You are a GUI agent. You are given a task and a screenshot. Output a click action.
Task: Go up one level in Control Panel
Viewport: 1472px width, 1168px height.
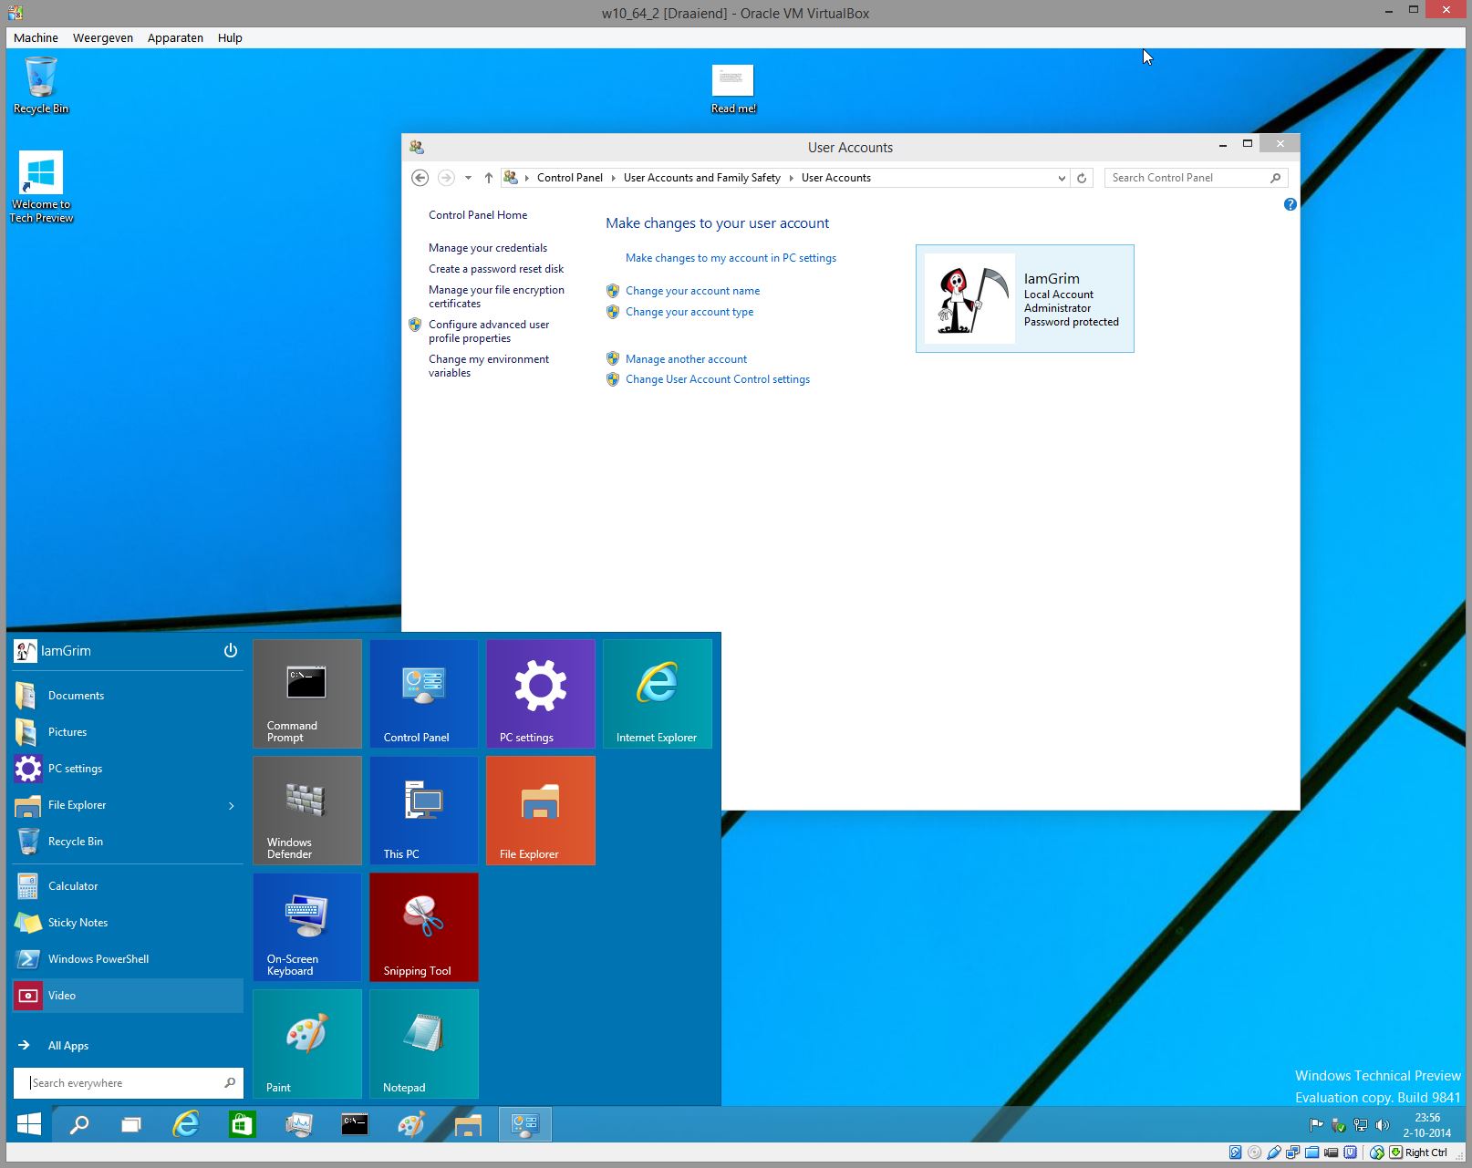(x=489, y=178)
